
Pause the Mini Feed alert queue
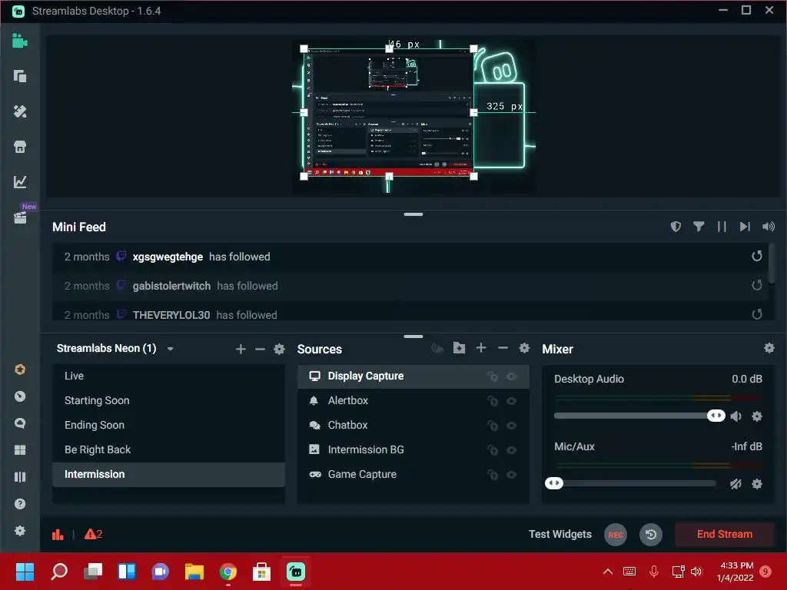click(722, 227)
